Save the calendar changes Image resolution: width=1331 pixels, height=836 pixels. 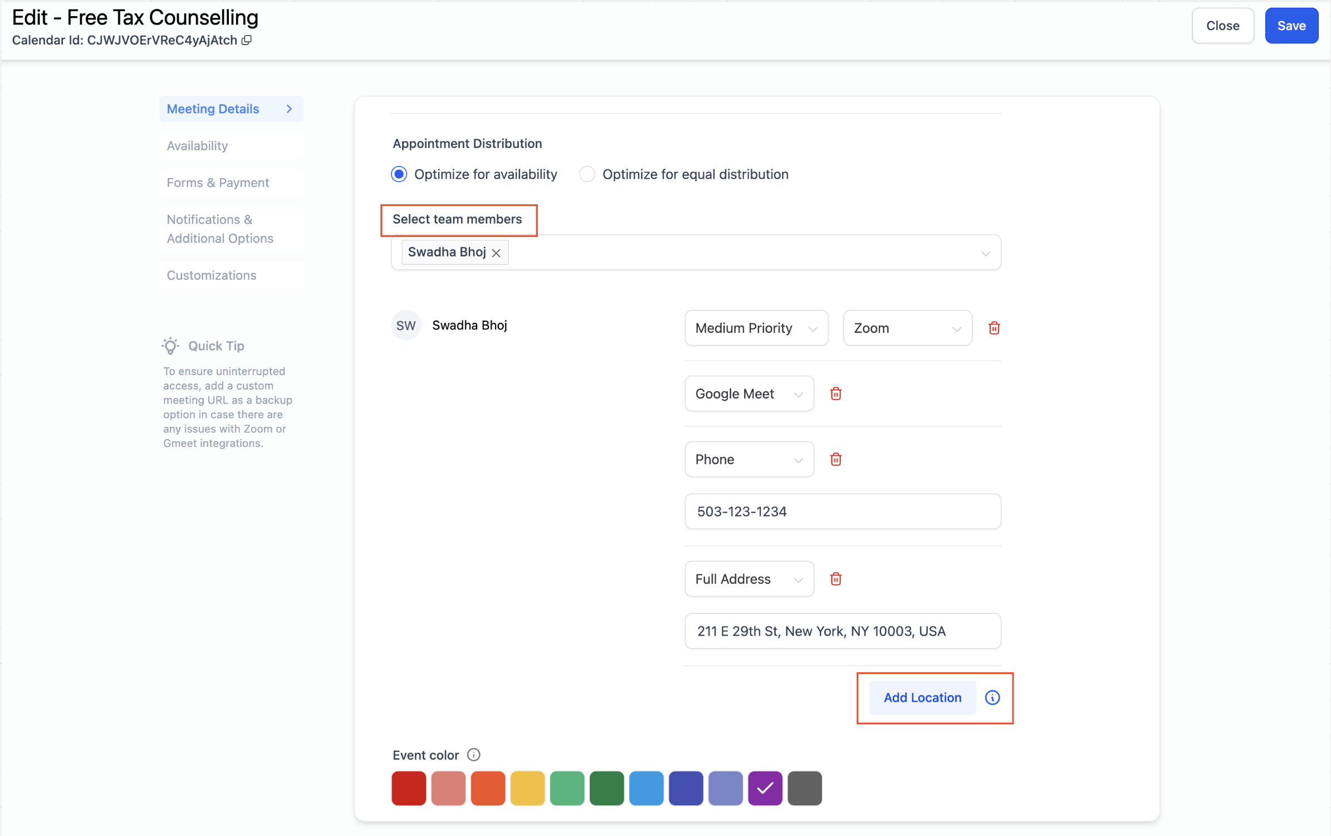pyautogui.click(x=1291, y=26)
